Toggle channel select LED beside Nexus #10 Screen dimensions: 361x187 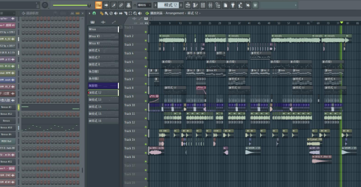(19, 128)
